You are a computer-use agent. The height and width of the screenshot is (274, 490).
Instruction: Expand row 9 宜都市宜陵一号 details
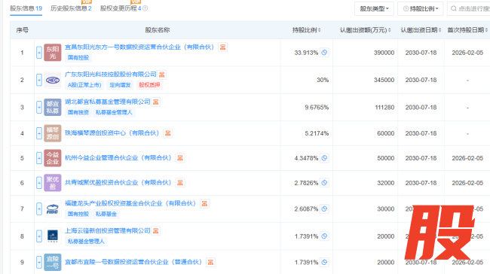(x=39, y=262)
